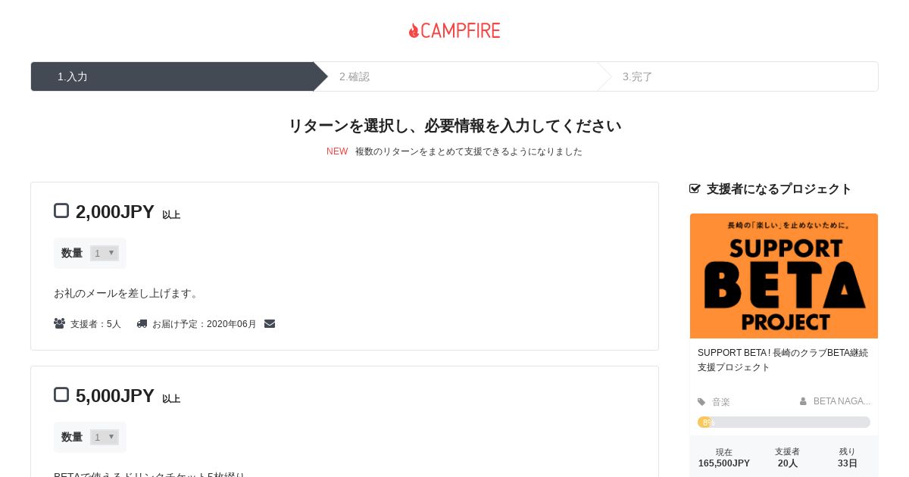The image size is (909, 477).
Task: Select the 1.入力 step tab
Action: [x=173, y=76]
